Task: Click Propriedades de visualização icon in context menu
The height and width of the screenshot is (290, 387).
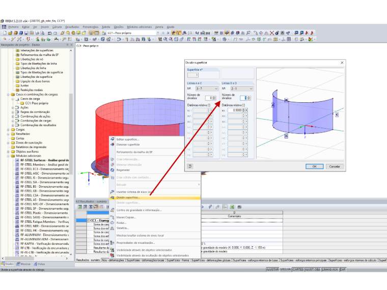Action: 113,243
